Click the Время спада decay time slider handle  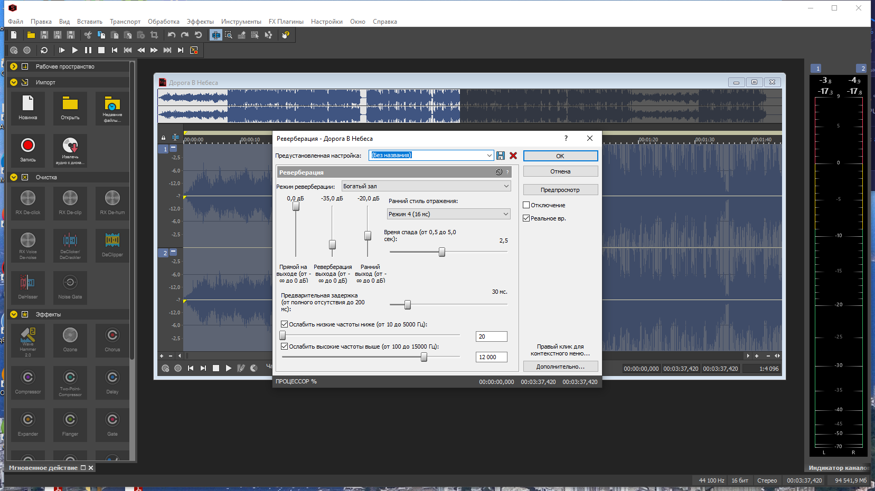tap(442, 252)
